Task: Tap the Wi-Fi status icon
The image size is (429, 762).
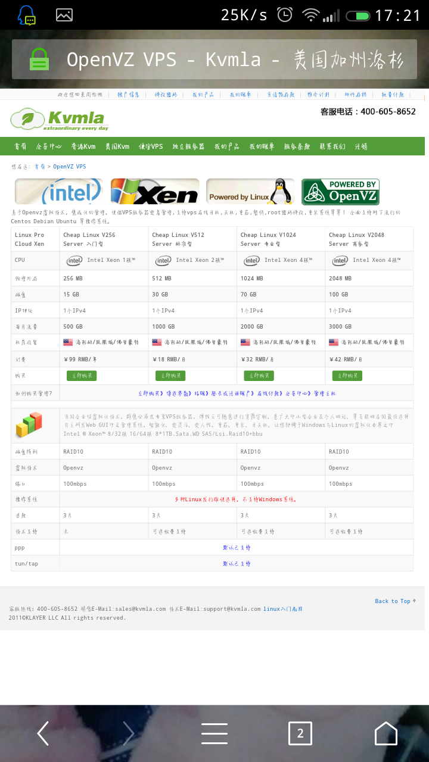Action: [x=310, y=15]
